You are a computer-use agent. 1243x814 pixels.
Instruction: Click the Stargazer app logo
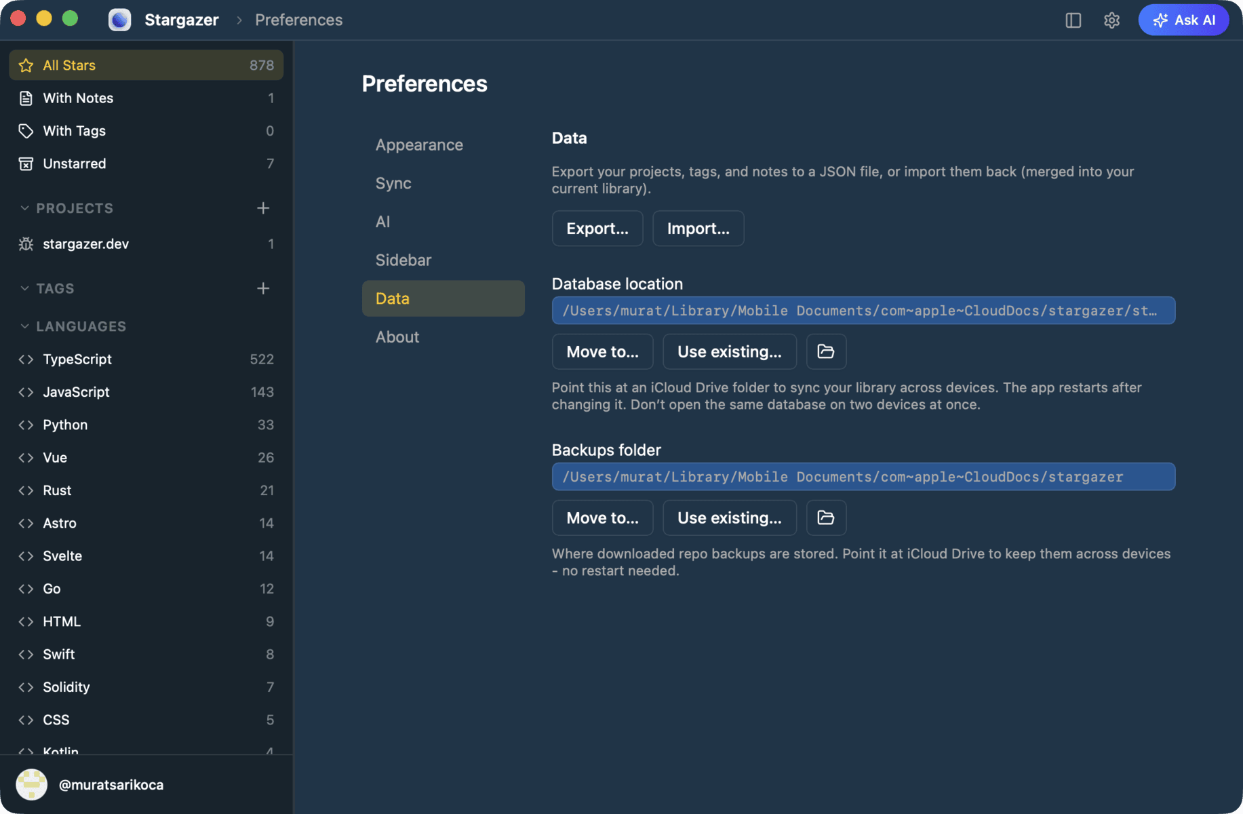(x=120, y=20)
